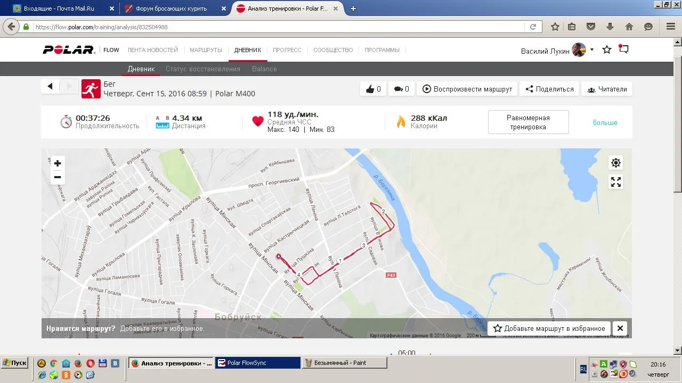Dismiss the favorite route banner
This screenshot has width=682, height=383.
620,328
